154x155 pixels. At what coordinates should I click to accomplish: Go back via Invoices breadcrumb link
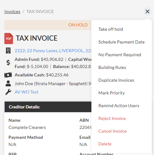pos(12,11)
